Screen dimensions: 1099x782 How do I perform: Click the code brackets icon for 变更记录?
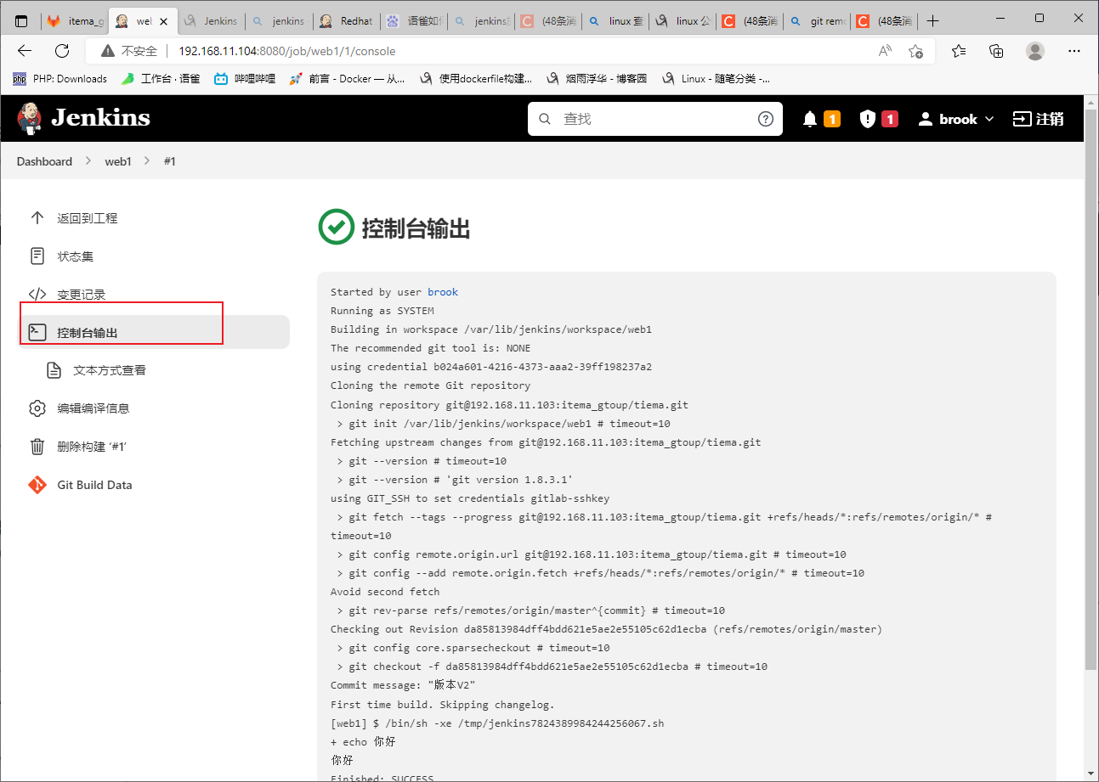tap(37, 295)
